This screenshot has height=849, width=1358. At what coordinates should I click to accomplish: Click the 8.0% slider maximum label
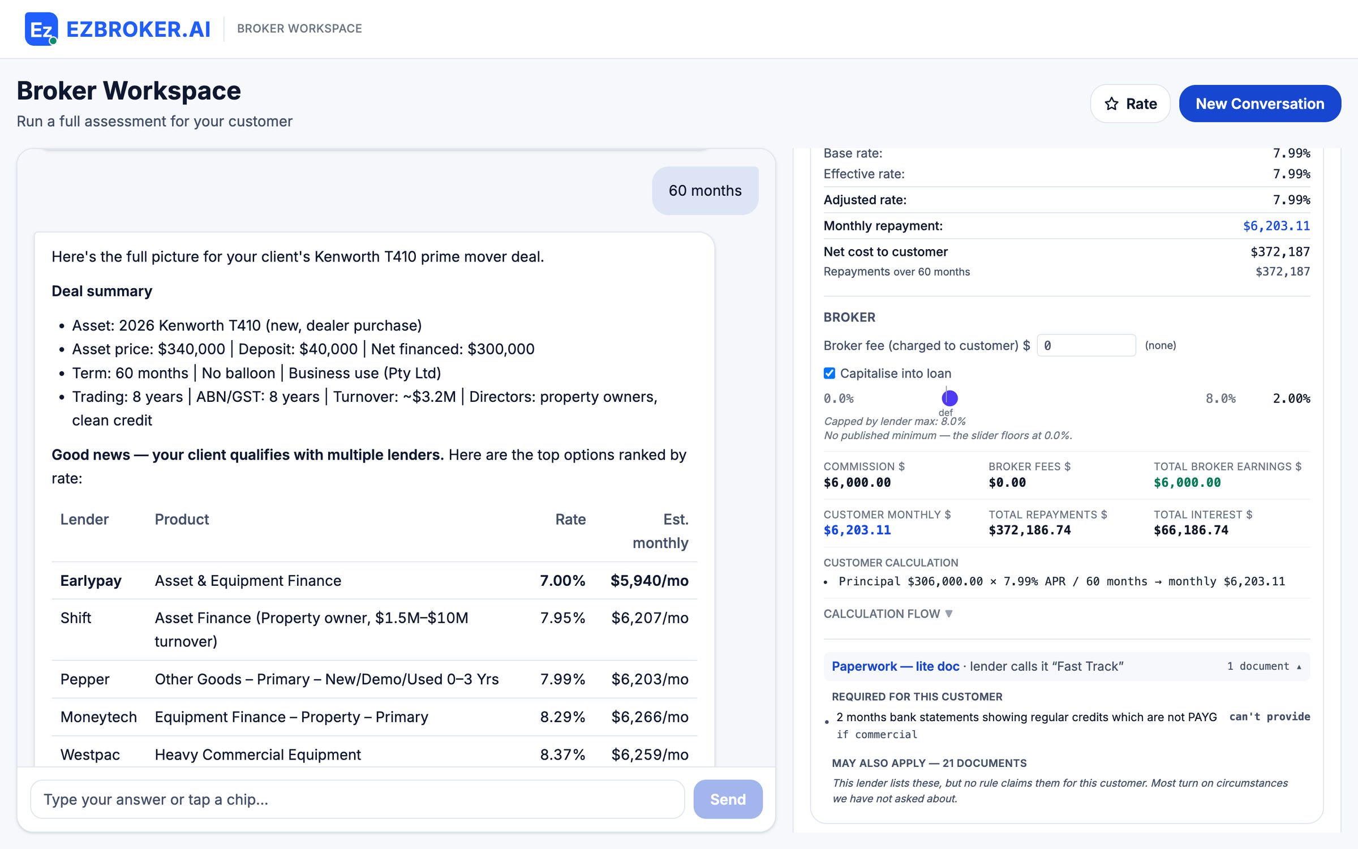[x=1221, y=398]
